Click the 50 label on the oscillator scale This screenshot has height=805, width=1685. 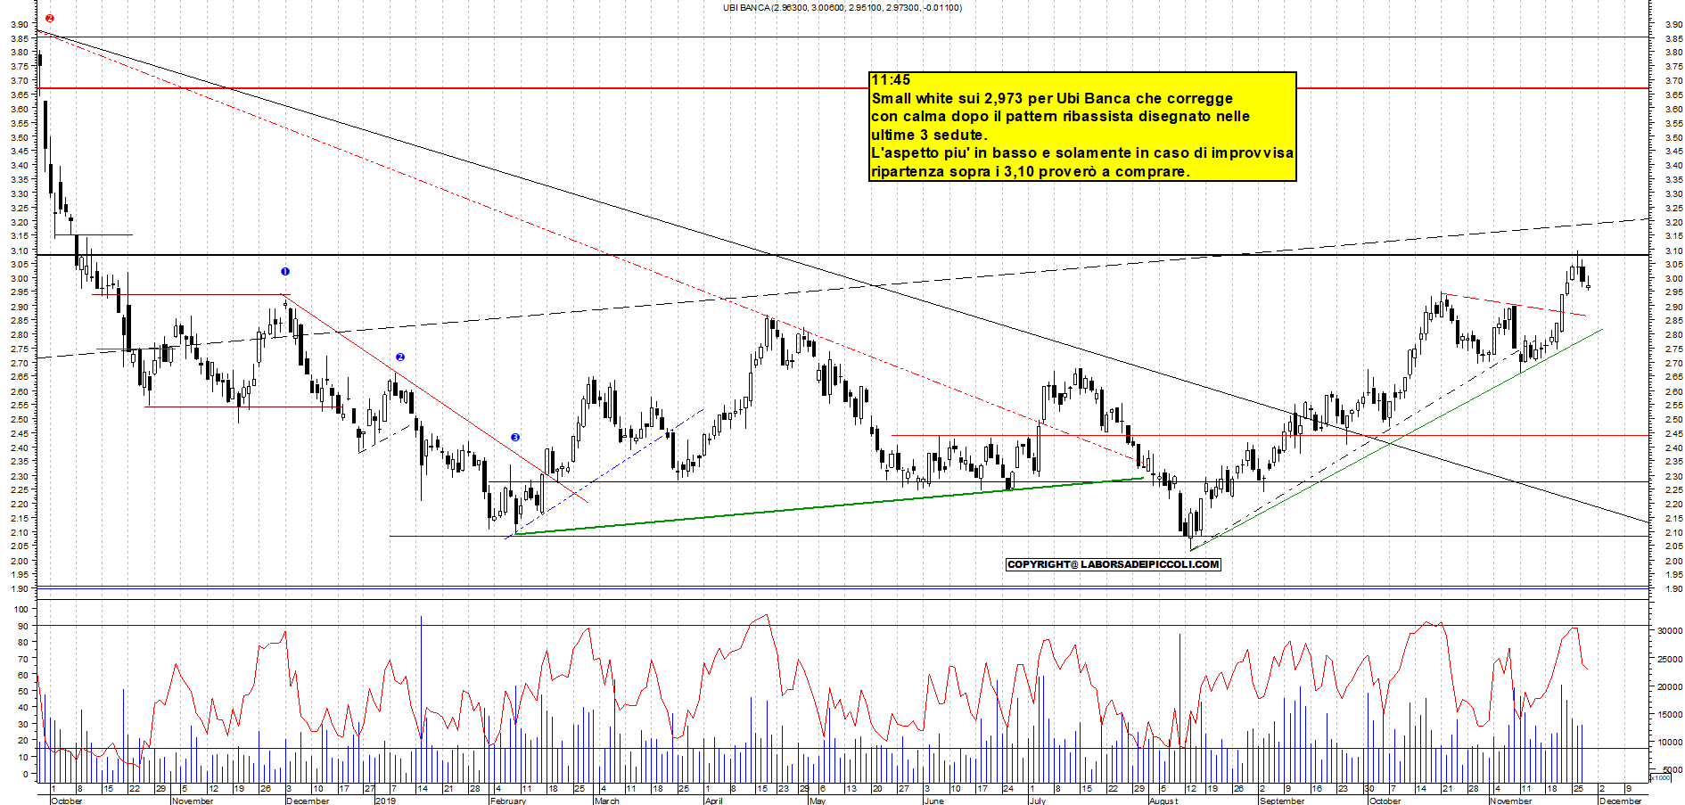click(x=23, y=692)
